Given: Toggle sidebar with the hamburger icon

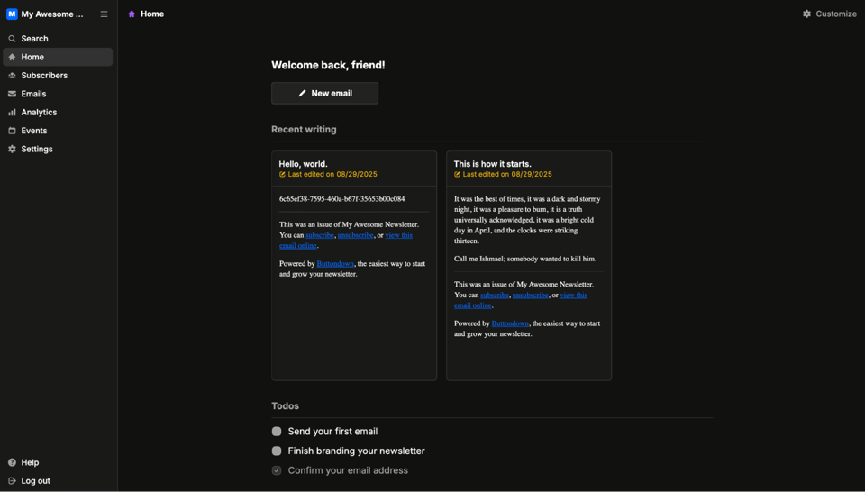Looking at the screenshot, I should point(104,14).
